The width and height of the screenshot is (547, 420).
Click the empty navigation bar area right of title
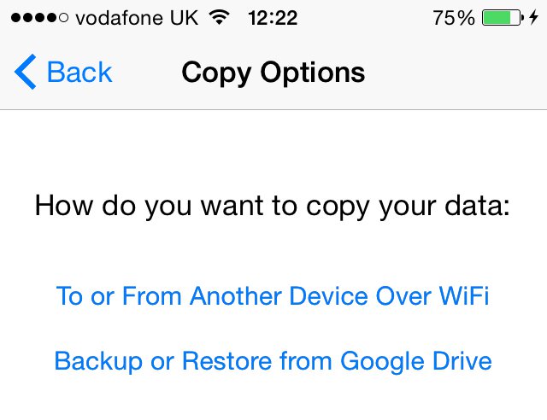click(462, 73)
